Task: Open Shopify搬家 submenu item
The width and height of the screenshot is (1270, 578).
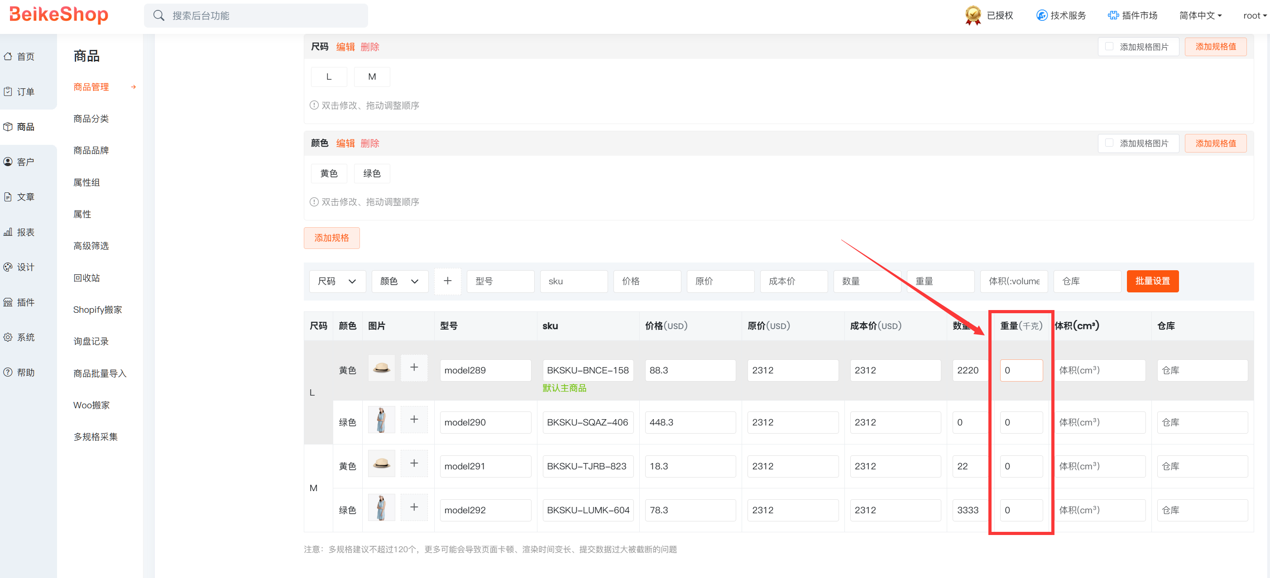Action: click(x=97, y=310)
